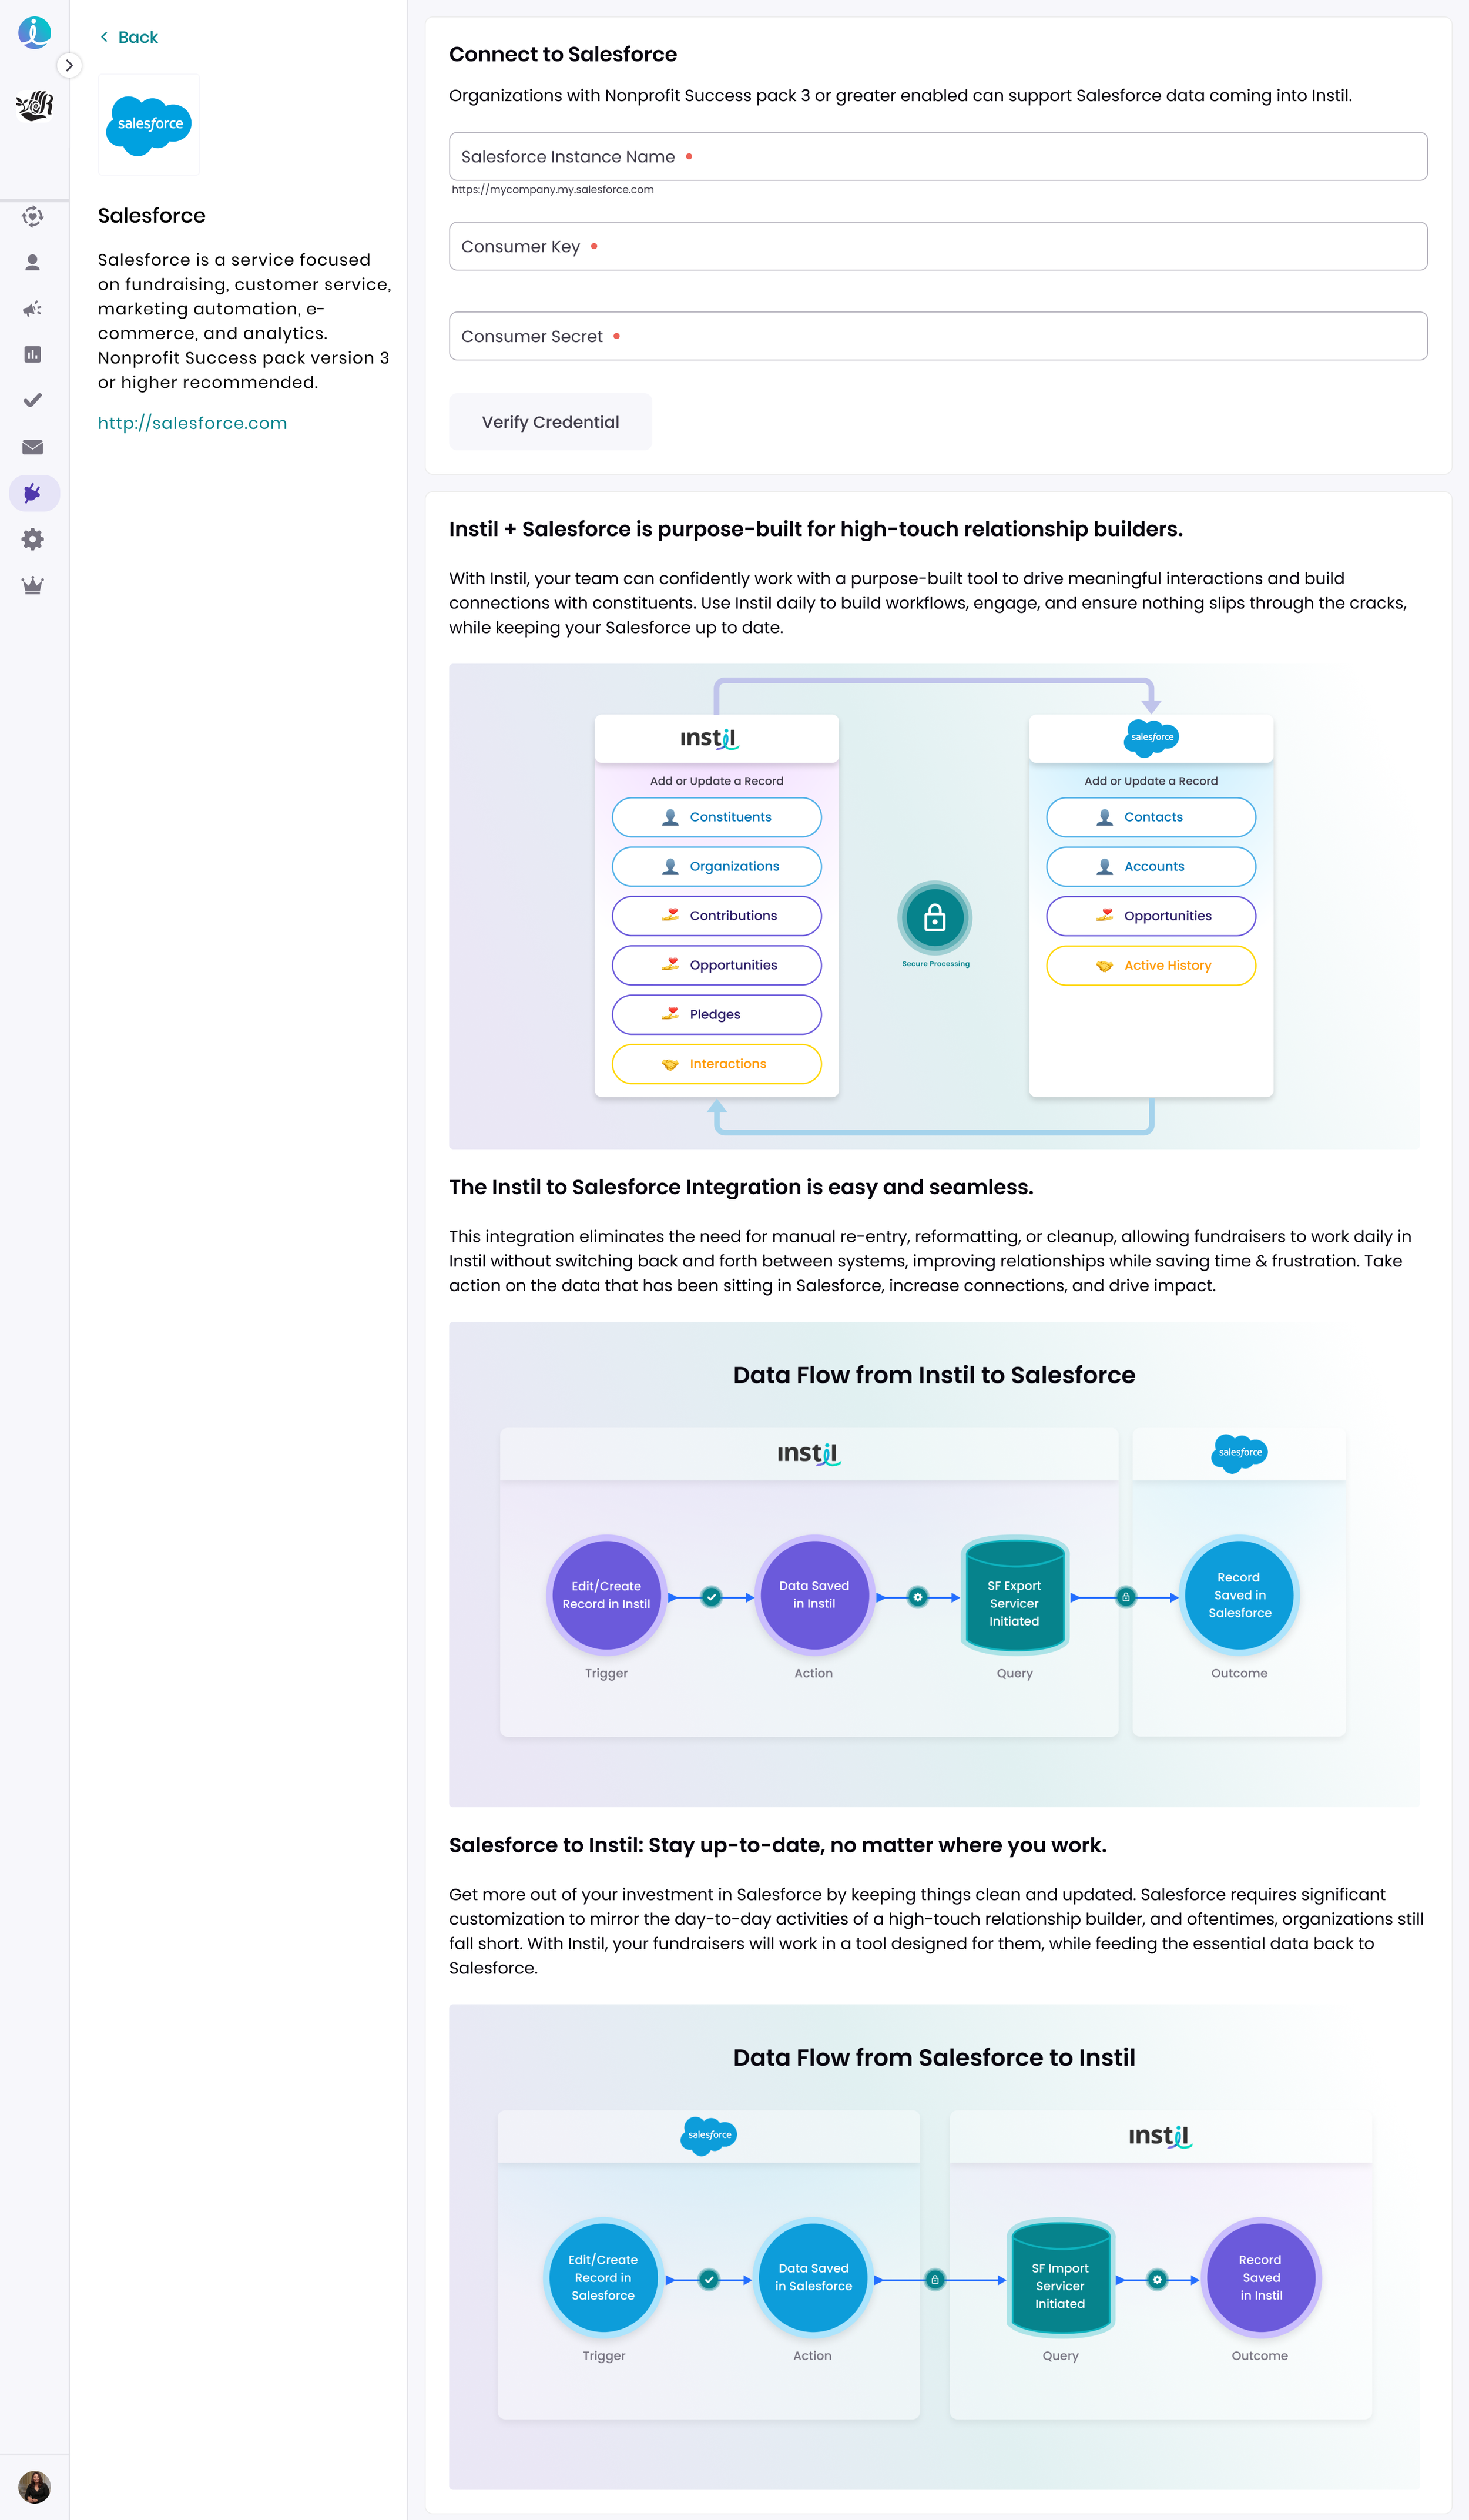Open the http://salesforce.com link
Image resolution: width=1469 pixels, height=2520 pixels.
(192, 423)
